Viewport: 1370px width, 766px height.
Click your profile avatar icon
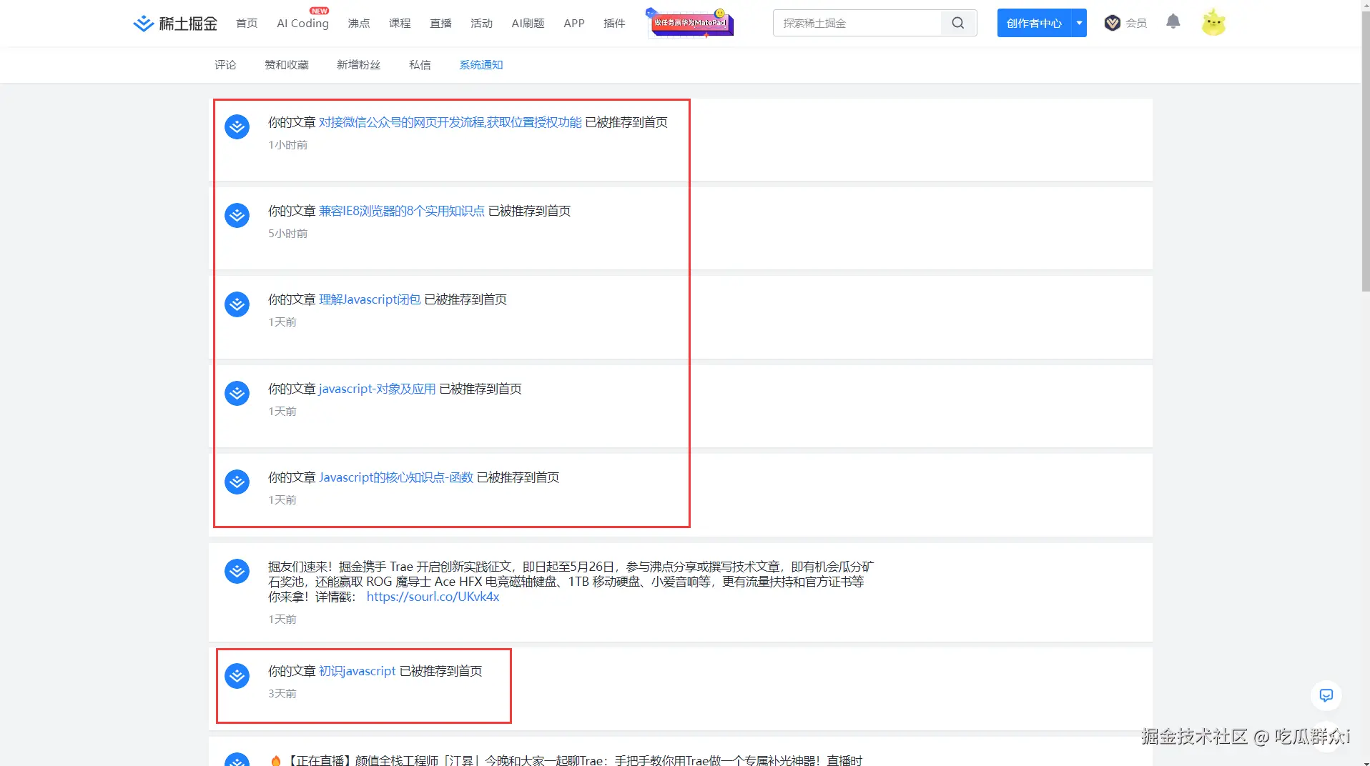(1213, 22)
